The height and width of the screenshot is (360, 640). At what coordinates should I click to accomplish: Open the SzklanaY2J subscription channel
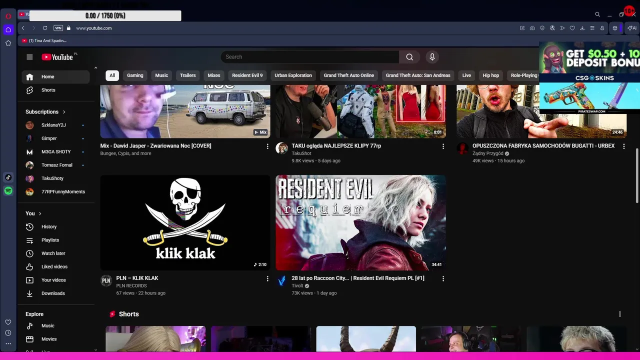pyautogui.click(x=55, y=125)
